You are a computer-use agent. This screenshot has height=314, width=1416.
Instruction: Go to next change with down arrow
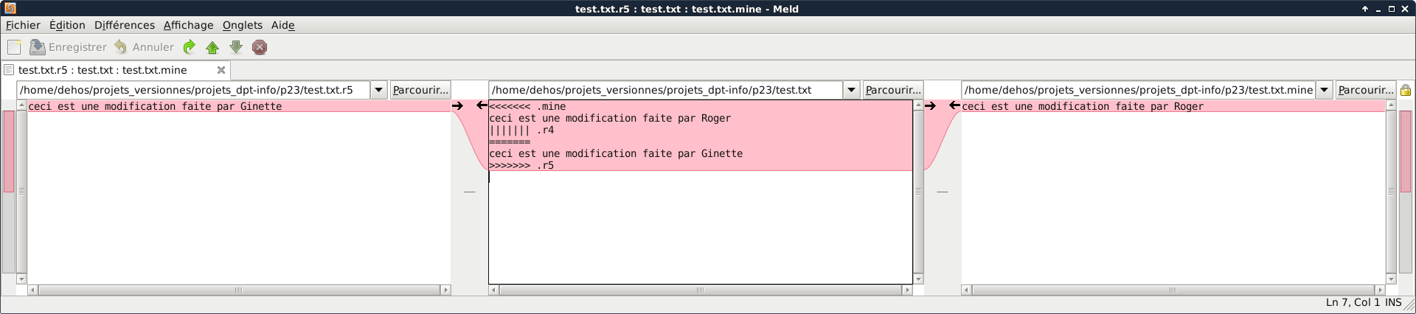click(x=236, y=47)
